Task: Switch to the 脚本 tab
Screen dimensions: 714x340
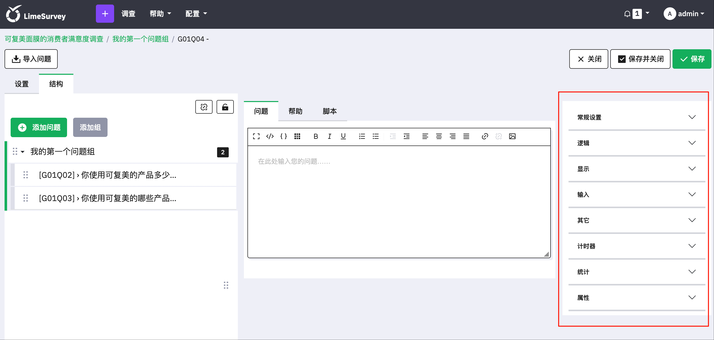Action: pyautogui.click(x=329, y=111)
